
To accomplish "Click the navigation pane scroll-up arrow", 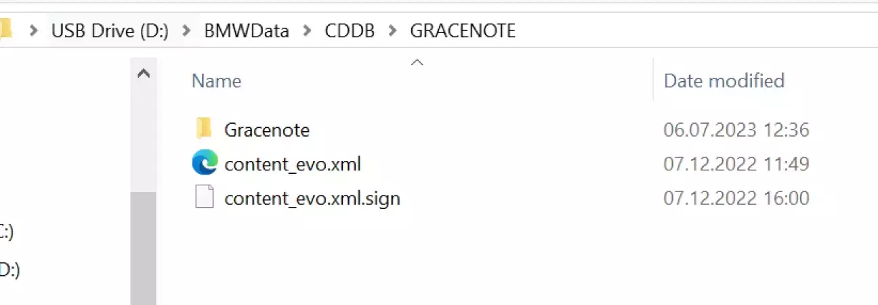I will 143,74.
